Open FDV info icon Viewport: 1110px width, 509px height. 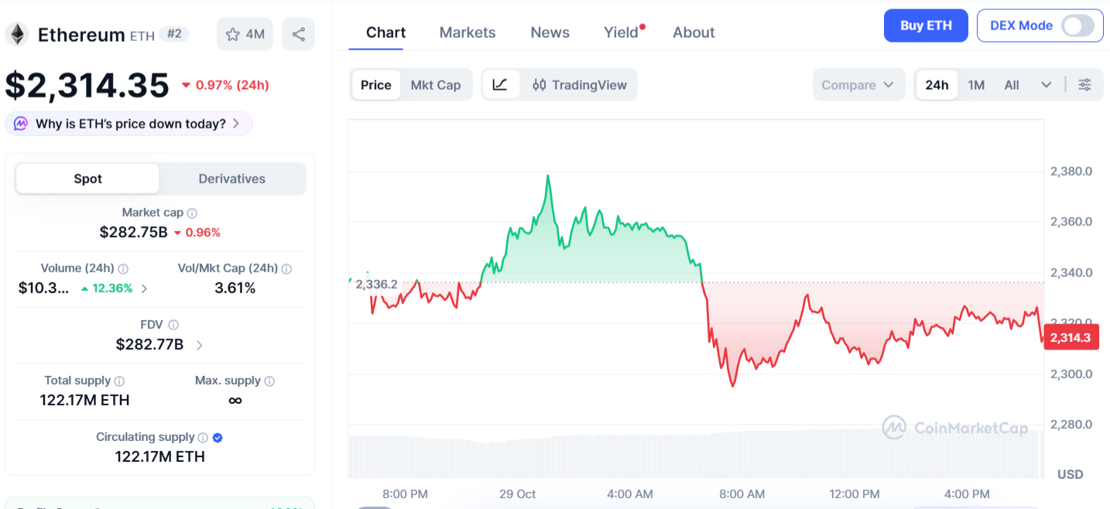pos(173,325)
